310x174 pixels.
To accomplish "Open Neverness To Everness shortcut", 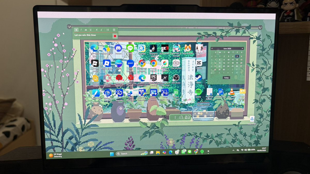I will (x=176, y=50).
